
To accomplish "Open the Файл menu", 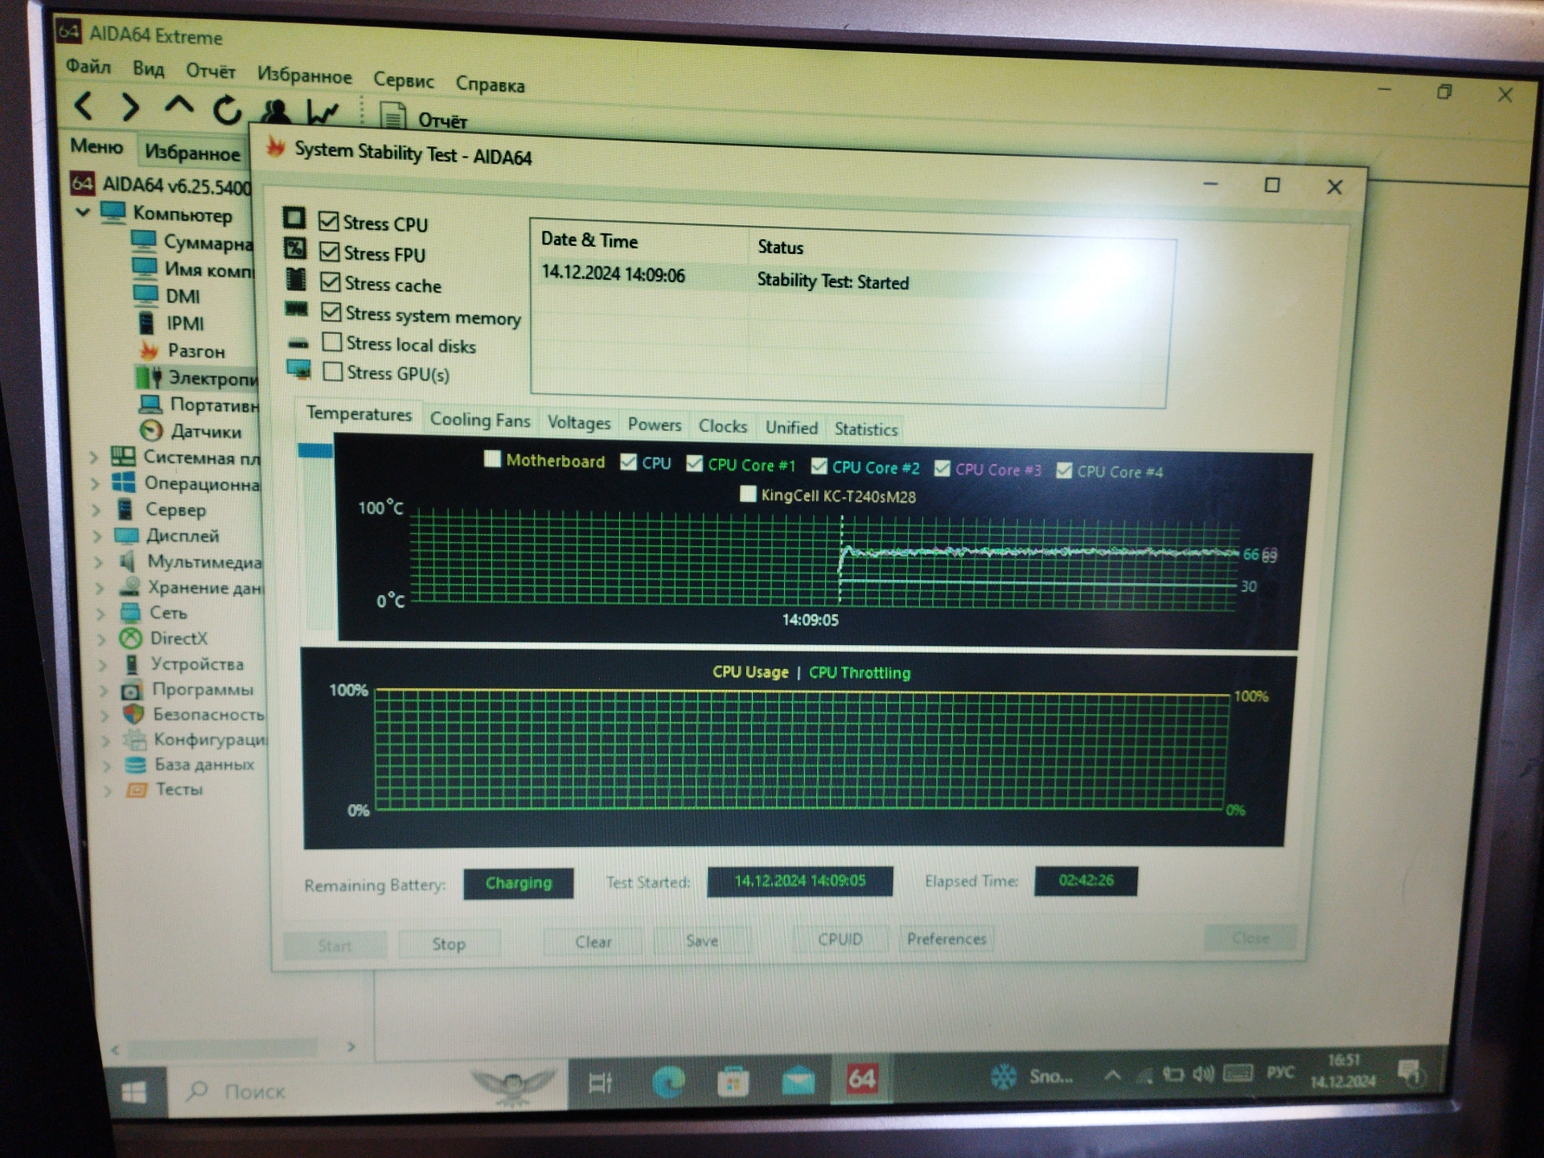I will tap(88, 66).
